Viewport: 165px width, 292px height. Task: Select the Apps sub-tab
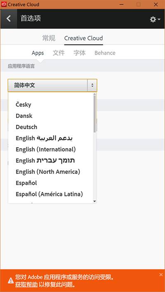(x=38, y=53)
